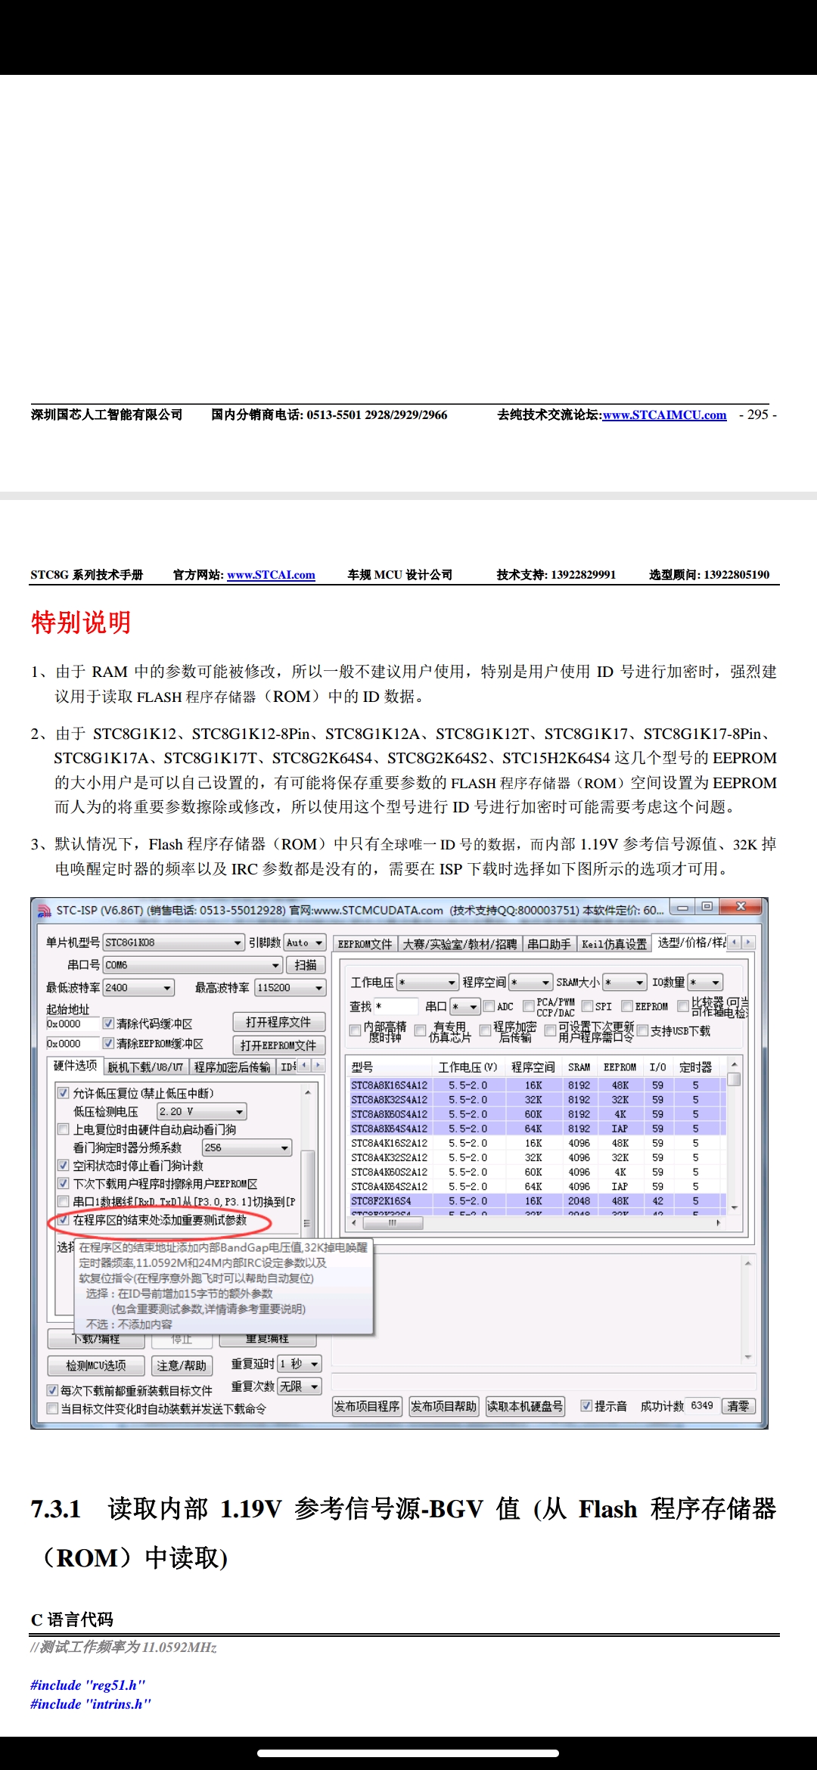Viewport: 817px width, 1770px height.
Task: Open the 串口助手 tab
Action: click(549, 944)
